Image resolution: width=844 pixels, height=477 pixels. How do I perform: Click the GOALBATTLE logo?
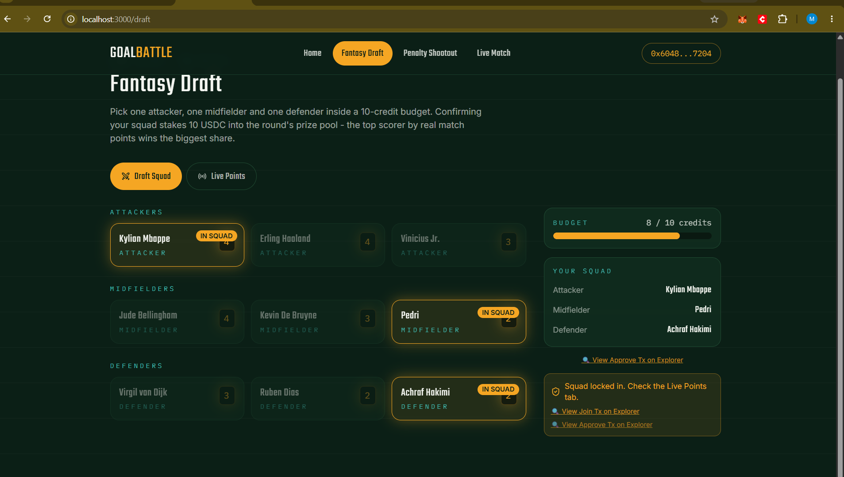click(141, 52)
